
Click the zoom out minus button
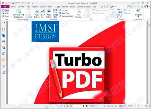130,106
